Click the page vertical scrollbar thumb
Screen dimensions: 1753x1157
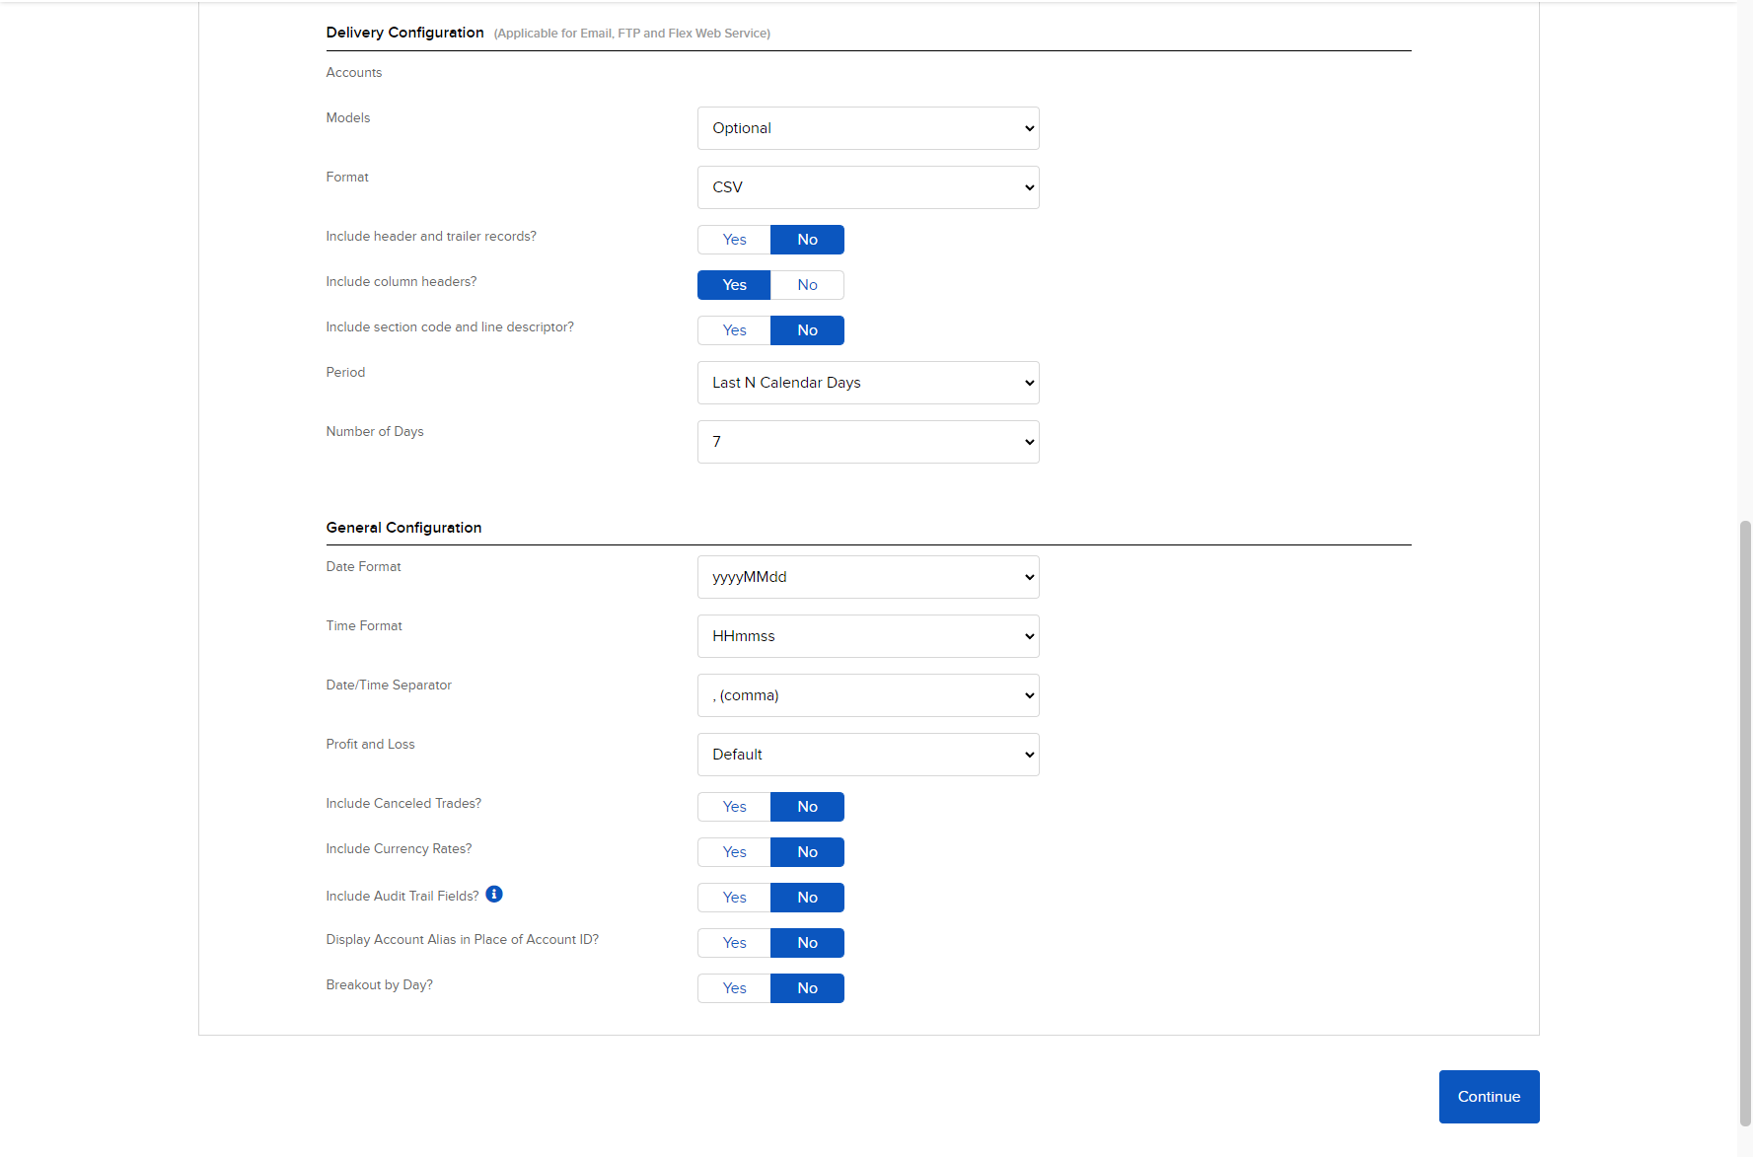[x=1745, y=824]
